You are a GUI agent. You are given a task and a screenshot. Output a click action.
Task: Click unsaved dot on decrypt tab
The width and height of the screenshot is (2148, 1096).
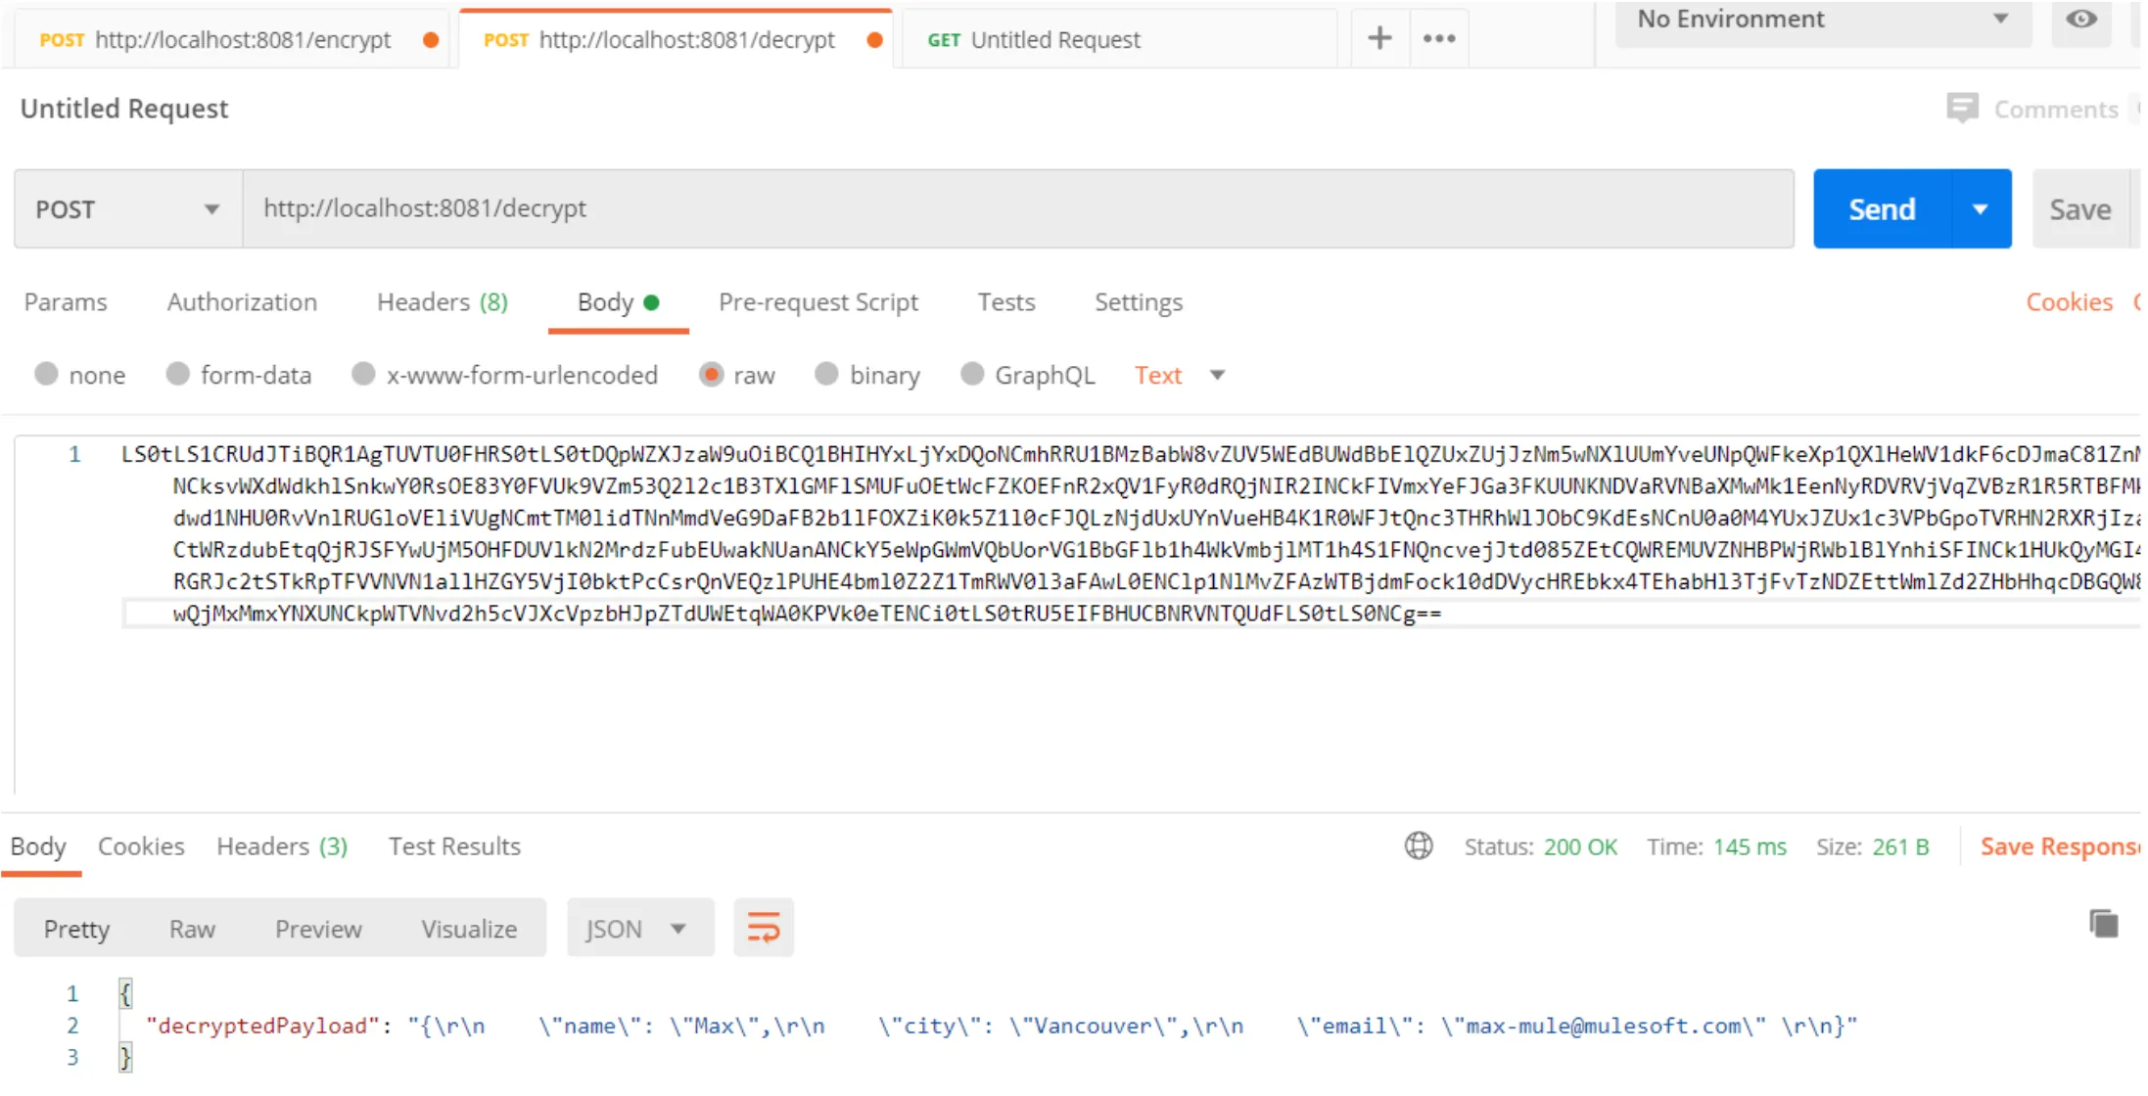[x=874, y=40]
